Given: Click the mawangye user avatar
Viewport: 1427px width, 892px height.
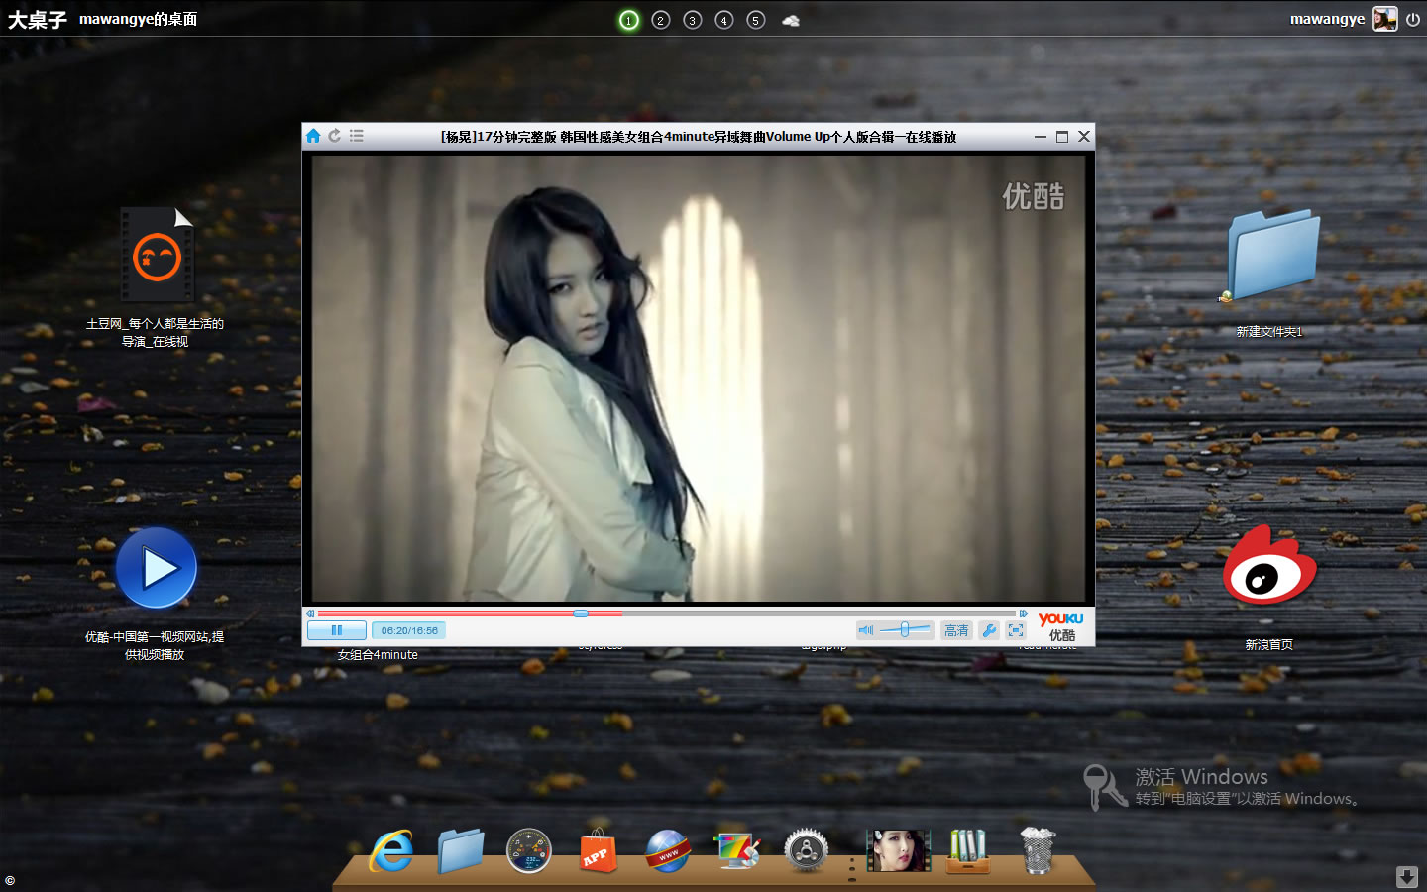Looking at the screenshot, I should pyautogui.click(x=1385, y=19).
